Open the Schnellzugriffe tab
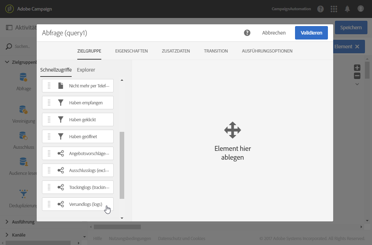 pyautogui.click(x=56, y=70)
